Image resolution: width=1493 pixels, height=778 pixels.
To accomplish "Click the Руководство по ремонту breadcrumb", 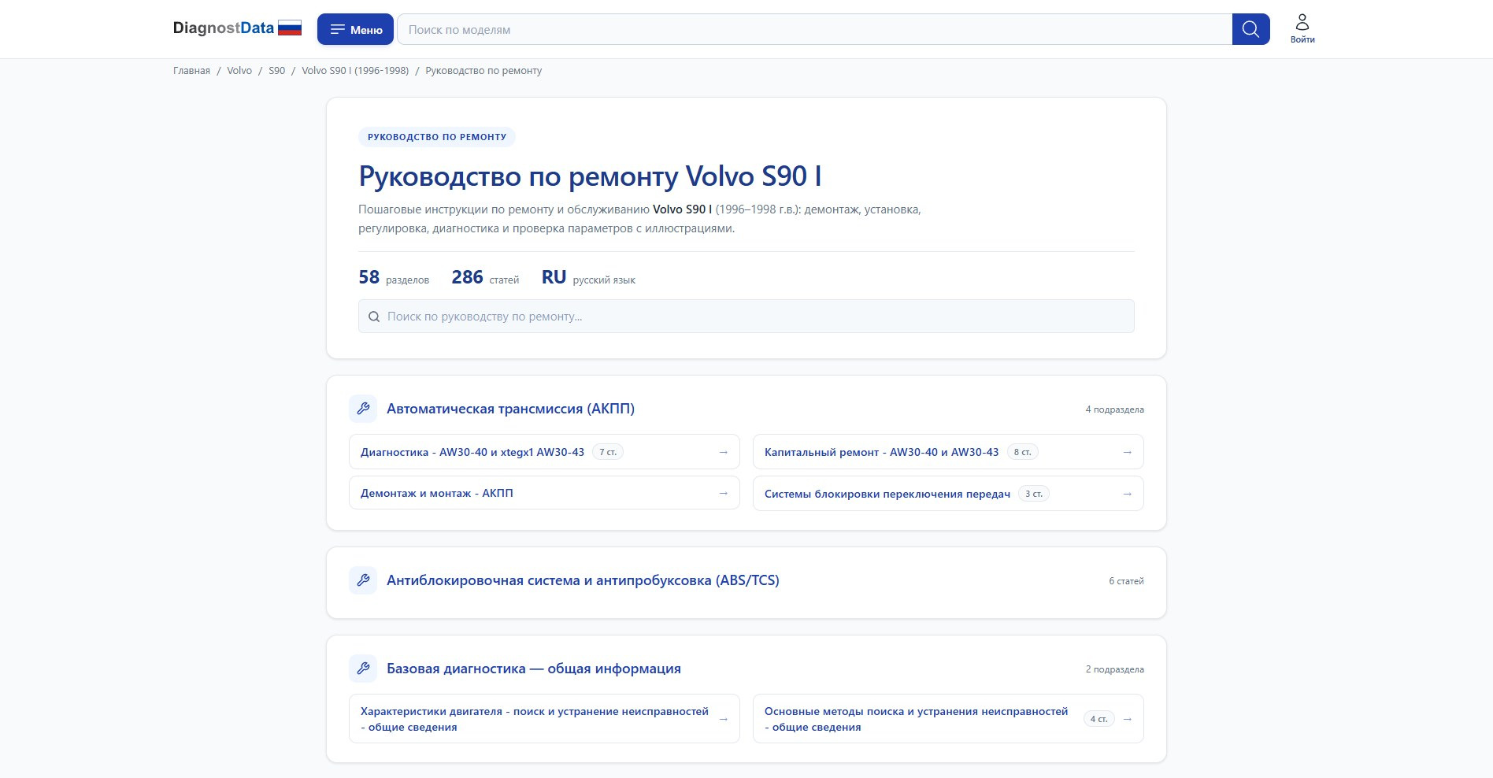I will pyautogui.click(x=483, y=71).
